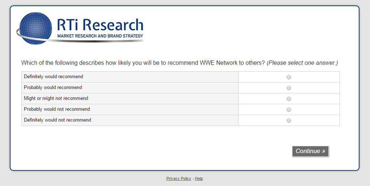370x186 pixels.
Task: Click the WWE Network recommendation question text
Action: (143, 63)
